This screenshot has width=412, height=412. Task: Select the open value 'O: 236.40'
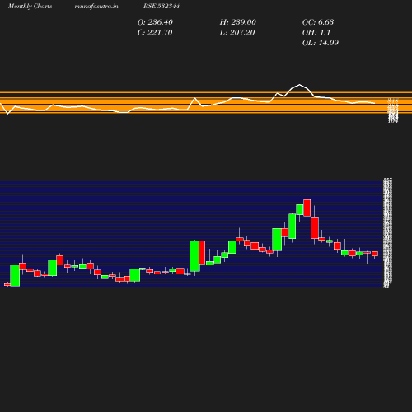[155, 22]
